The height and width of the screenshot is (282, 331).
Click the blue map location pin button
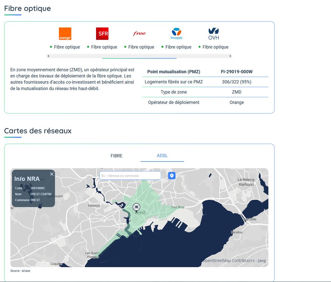(172, 175)
